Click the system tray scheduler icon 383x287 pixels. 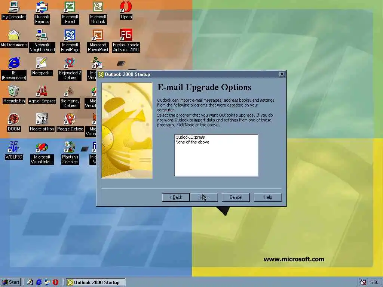(363, 282)
